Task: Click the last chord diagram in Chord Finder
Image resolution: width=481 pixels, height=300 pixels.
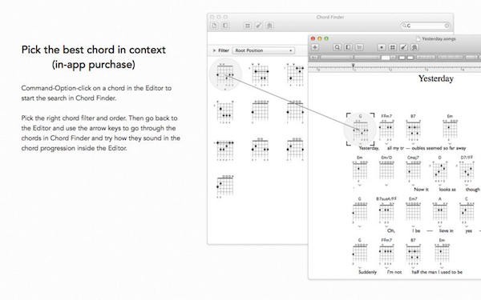Action: point(225,186)
